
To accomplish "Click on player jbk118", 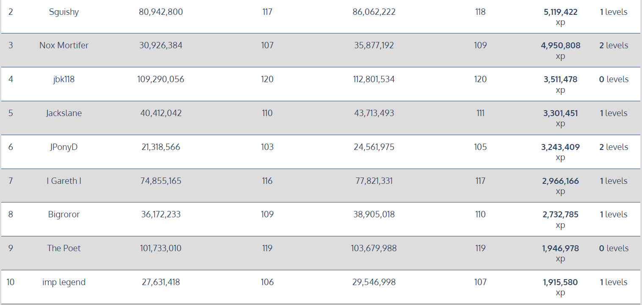I will tap(64, 79).
